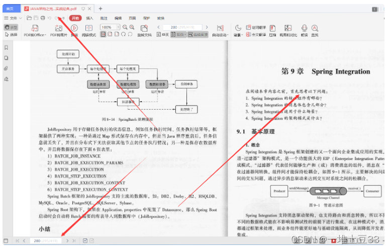Click the toolbar page number field
387x249 pixels.
(x=182, y=27)
